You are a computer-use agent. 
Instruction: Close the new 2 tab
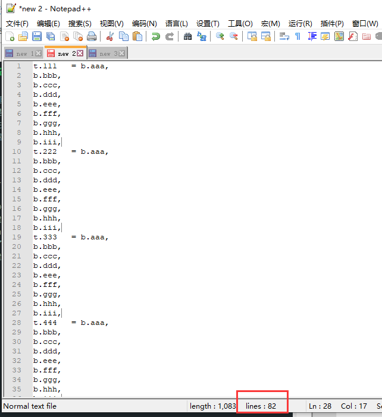coord(80,53)
